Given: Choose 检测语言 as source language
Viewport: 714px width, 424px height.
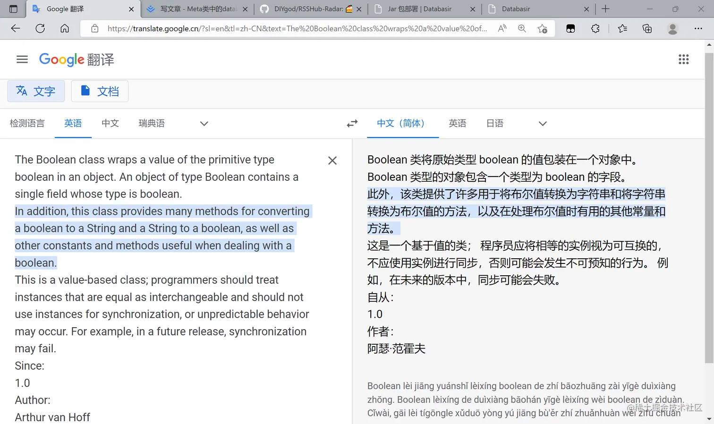Looking at the screenshot, I should click(x=27, y=123).
